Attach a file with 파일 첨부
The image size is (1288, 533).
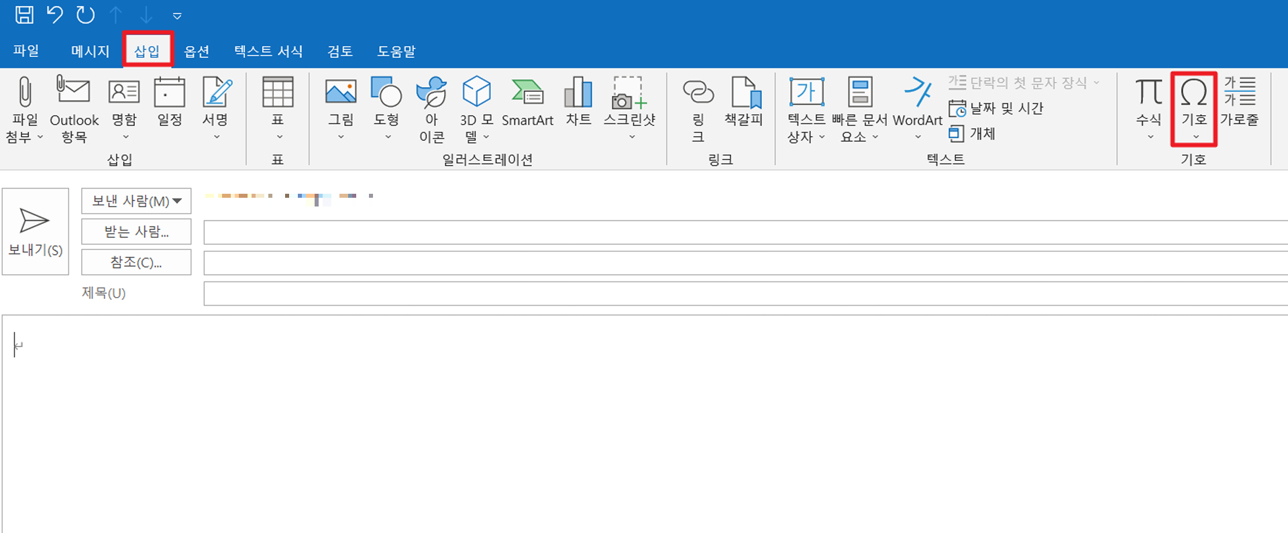[x=25, y=109]
